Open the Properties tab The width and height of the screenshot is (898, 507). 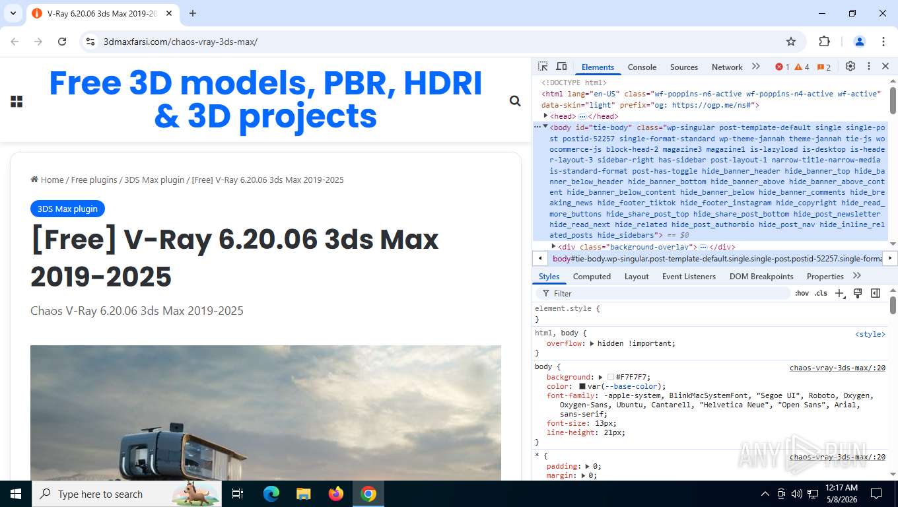(x=825, y=276)
